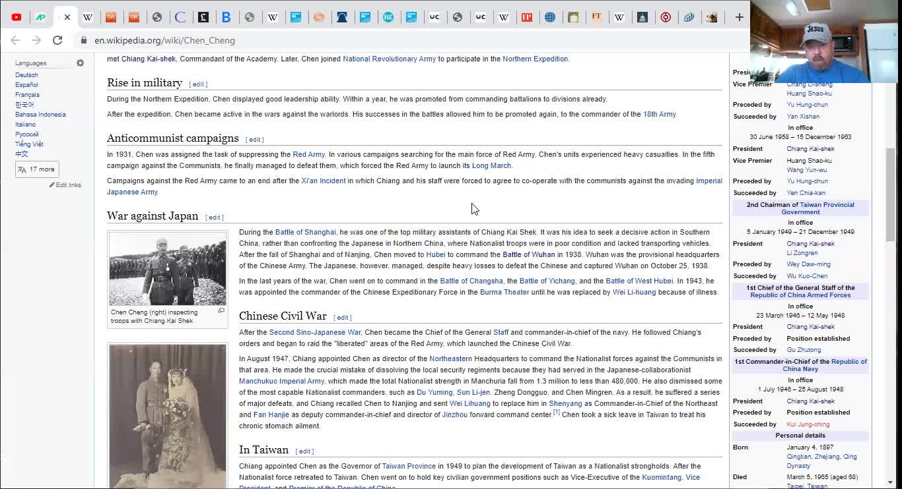Viewport: 902px width, 489px height.
Task: Open 'Li Zongren' infobox link
Action: click(x=802, y=253)
